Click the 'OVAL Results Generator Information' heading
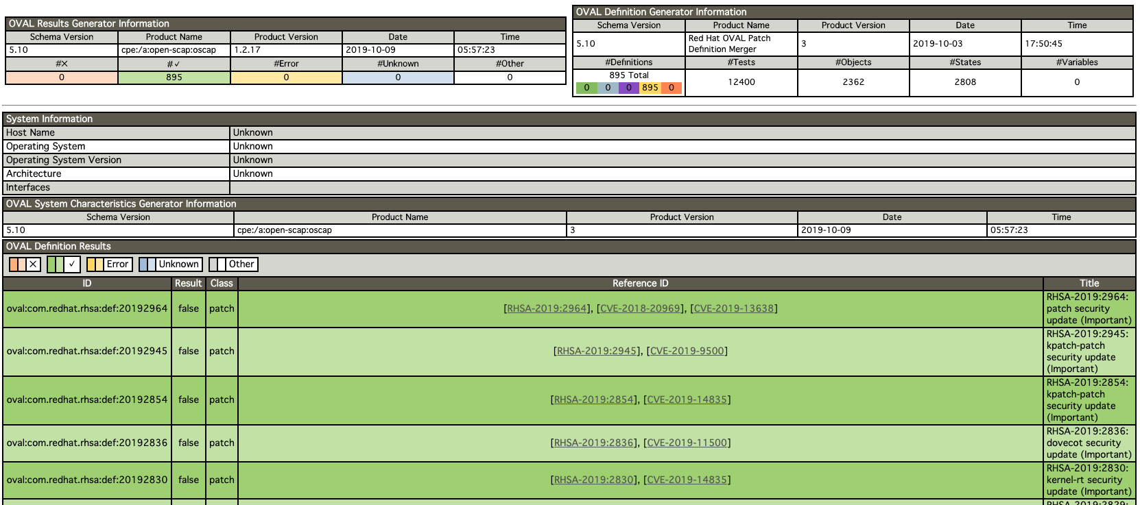Screen dimensions: 1140x505 pyautogui.click(x=89, y=23)
